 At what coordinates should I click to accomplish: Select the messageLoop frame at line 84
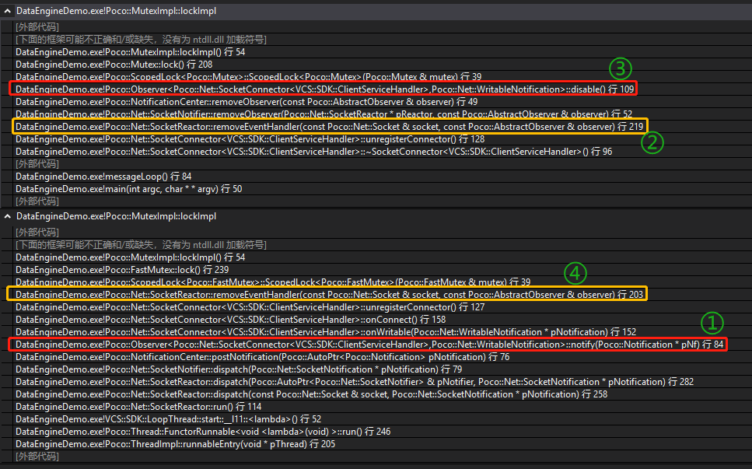[x=93, y=176]
